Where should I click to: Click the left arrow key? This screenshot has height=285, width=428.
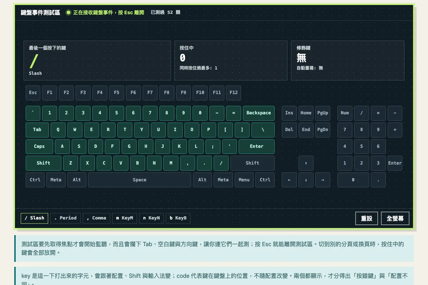tap(289, 180)
